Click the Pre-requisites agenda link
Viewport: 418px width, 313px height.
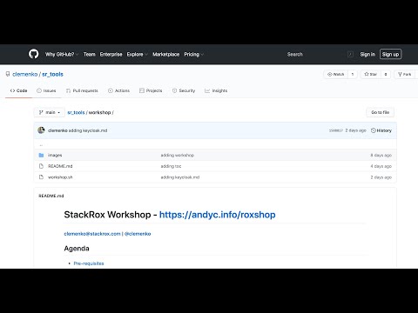coord(89,263)
